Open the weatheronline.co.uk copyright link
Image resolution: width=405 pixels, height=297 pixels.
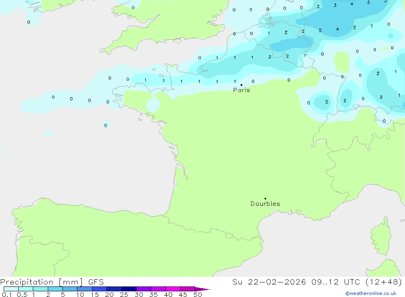(x=371, y=293)
